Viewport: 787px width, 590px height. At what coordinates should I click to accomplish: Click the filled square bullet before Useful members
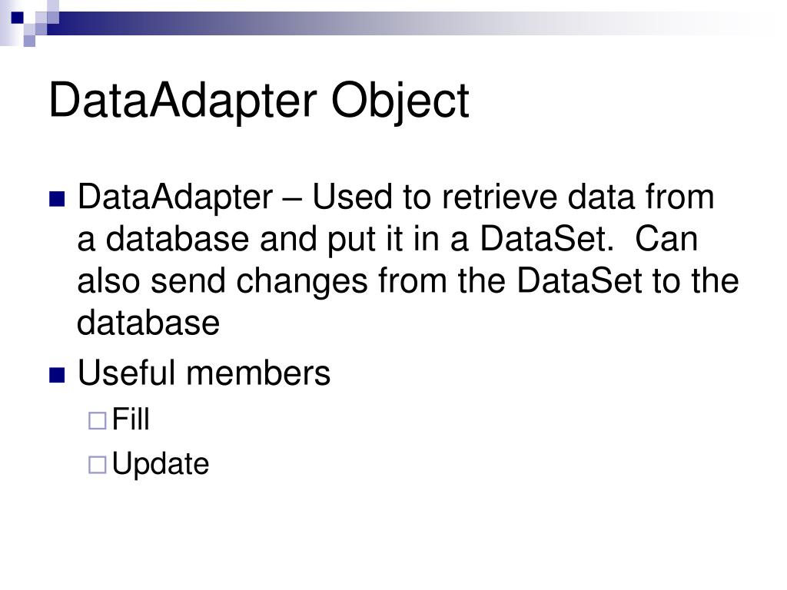(x=57, y=375)
